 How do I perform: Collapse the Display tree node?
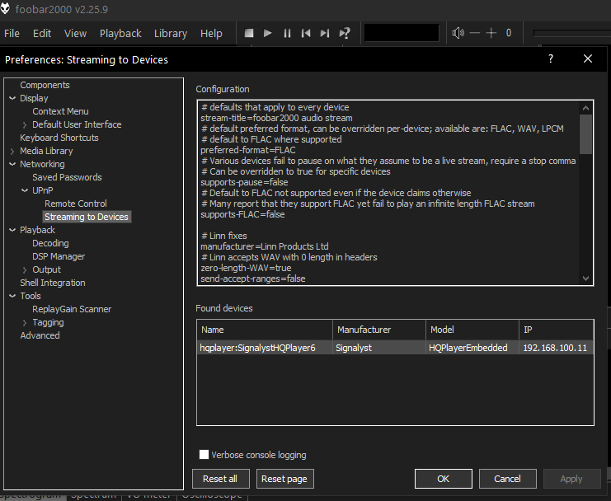pos(12,98)
